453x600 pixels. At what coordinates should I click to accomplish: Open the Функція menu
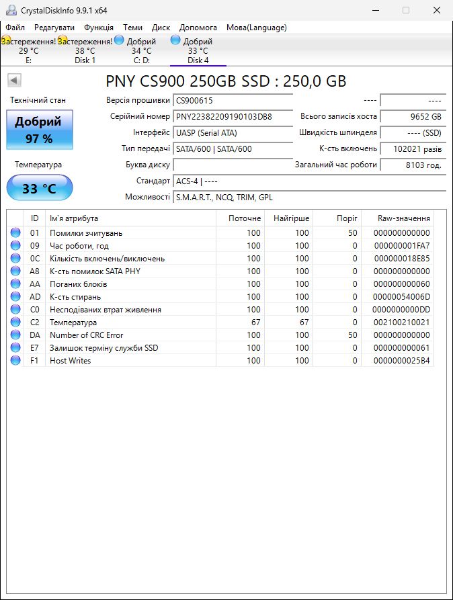pos(99,28)
